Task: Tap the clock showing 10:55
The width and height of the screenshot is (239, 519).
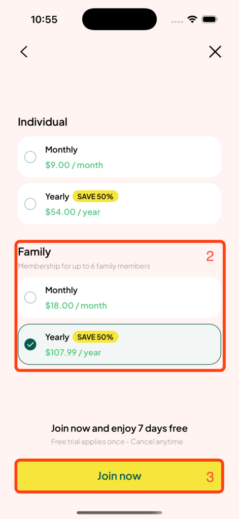Action: coord(44,20)
